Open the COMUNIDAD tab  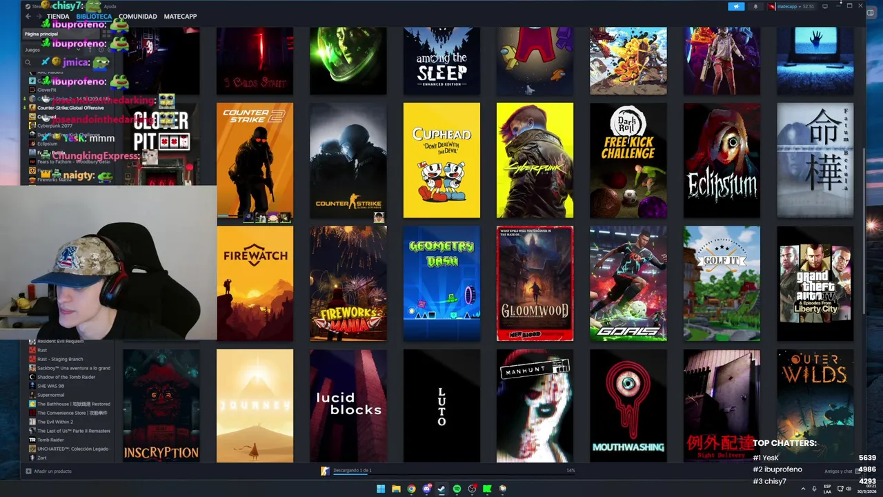(x=137, y=16)
